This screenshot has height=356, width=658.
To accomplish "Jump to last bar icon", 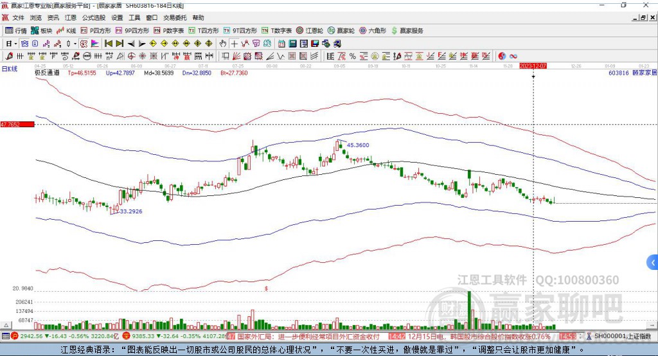I will tap(120, 44).
